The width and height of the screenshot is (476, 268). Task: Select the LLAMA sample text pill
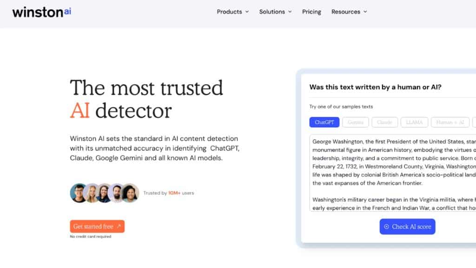[414, 122]
